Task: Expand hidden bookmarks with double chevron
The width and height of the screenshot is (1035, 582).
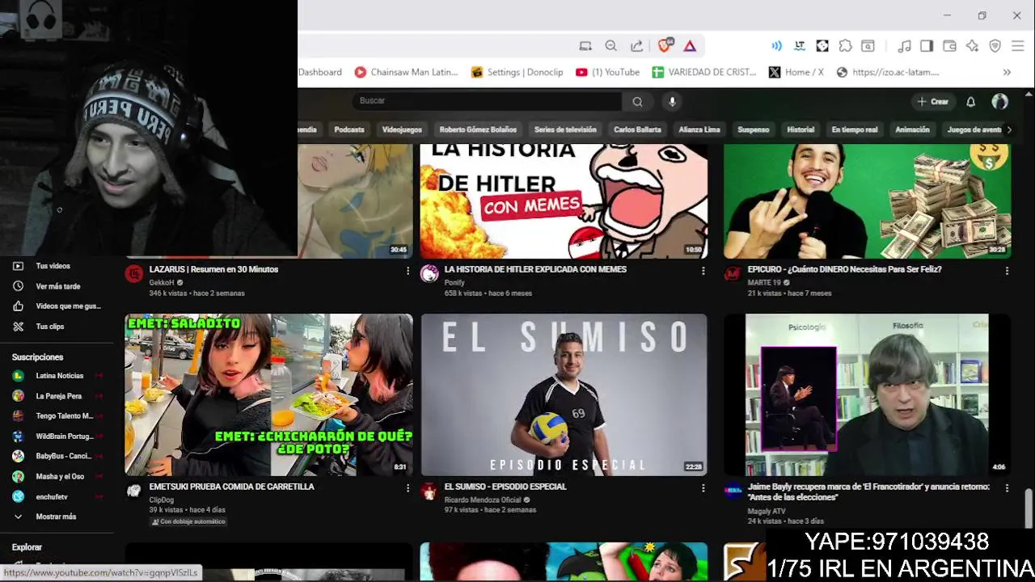Action: 1007,72
